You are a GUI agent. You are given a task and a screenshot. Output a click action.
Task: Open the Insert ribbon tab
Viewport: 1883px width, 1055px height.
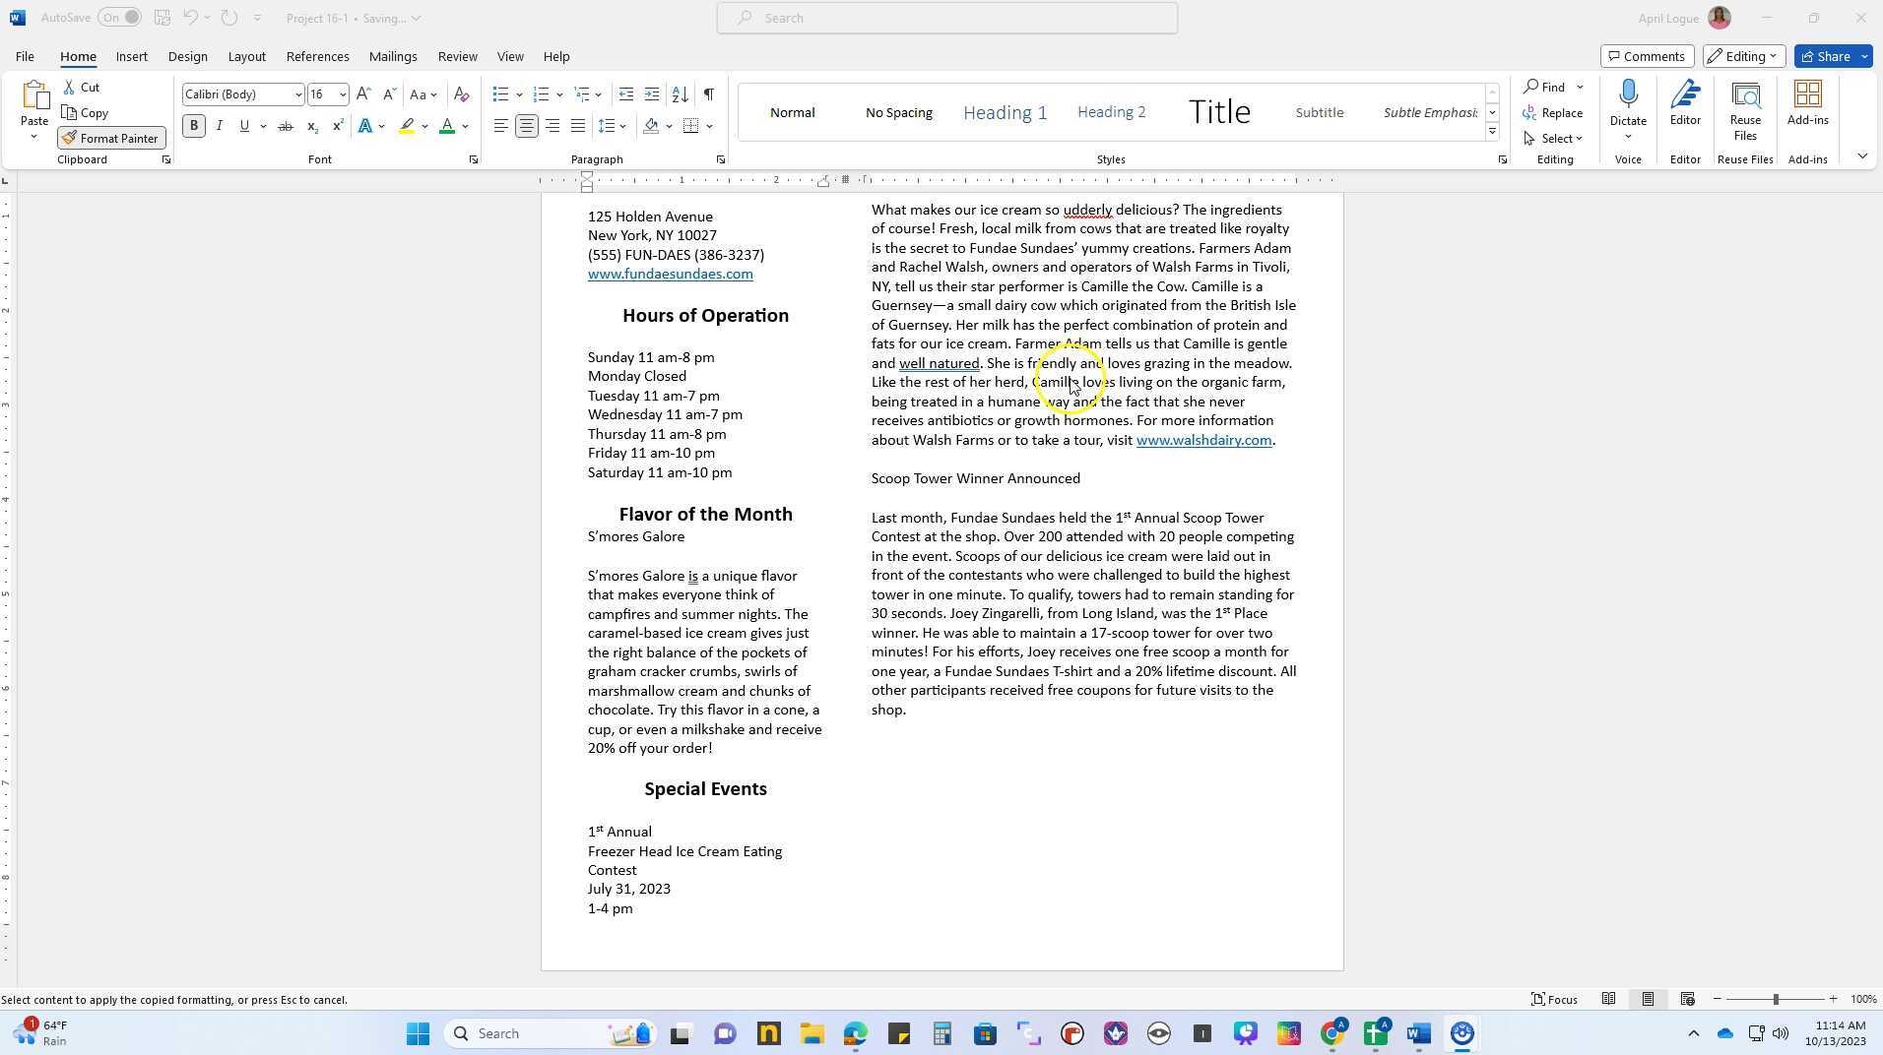[131, 56]
